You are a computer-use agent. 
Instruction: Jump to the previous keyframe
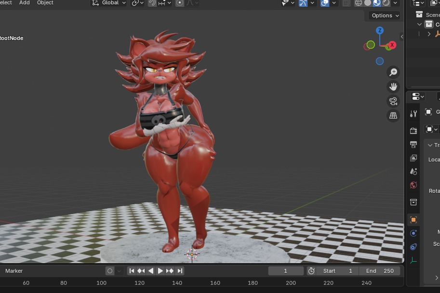coord(141,271)
